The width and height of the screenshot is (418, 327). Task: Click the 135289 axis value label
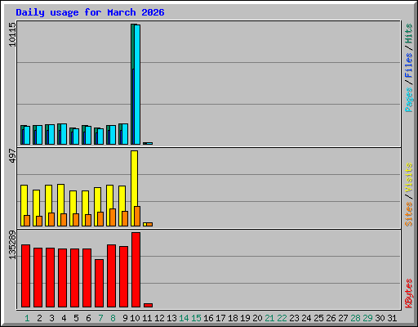(x=12, y=245)
